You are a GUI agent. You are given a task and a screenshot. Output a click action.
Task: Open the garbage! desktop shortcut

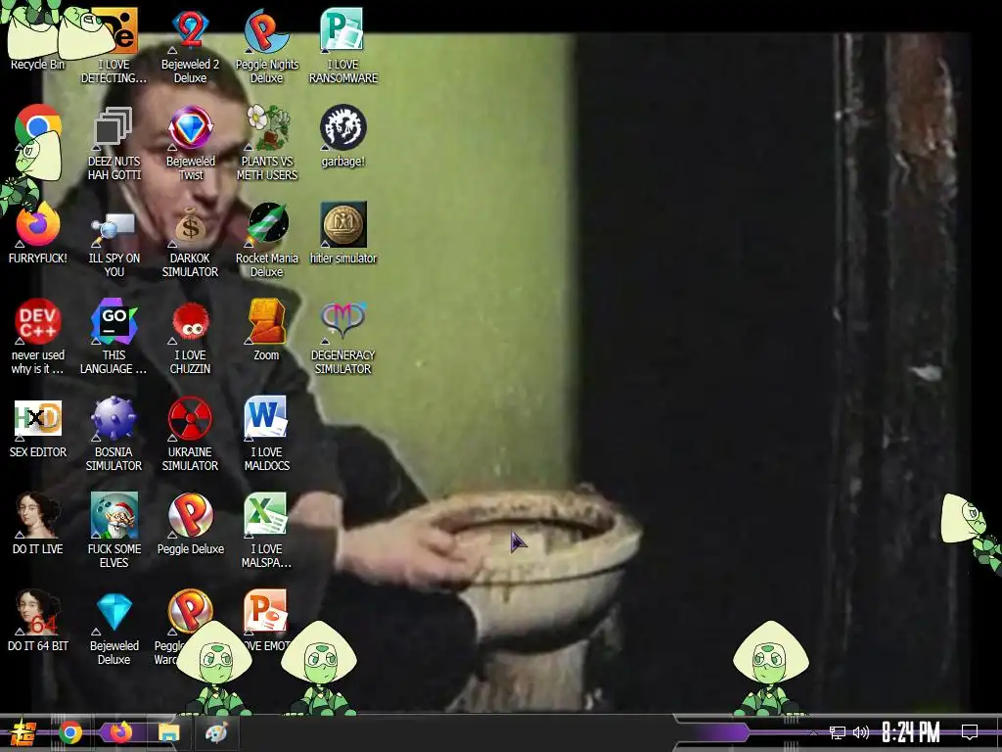coord(343,135)
